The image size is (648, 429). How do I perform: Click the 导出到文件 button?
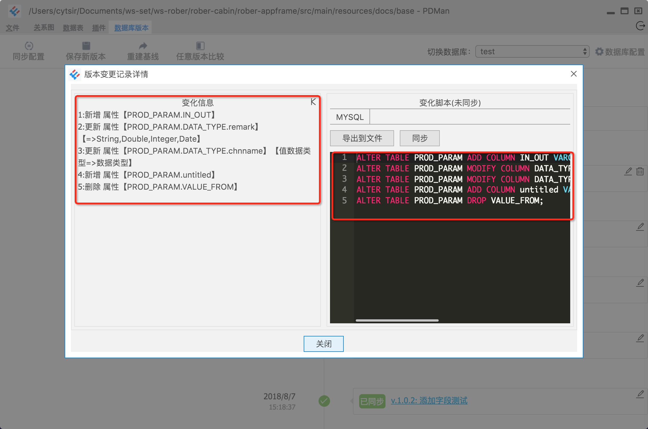point(362,138)
